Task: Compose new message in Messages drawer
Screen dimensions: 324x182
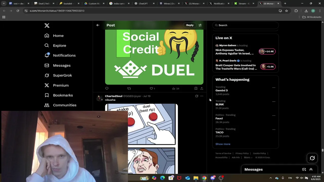Action: [x=304, y=170]
